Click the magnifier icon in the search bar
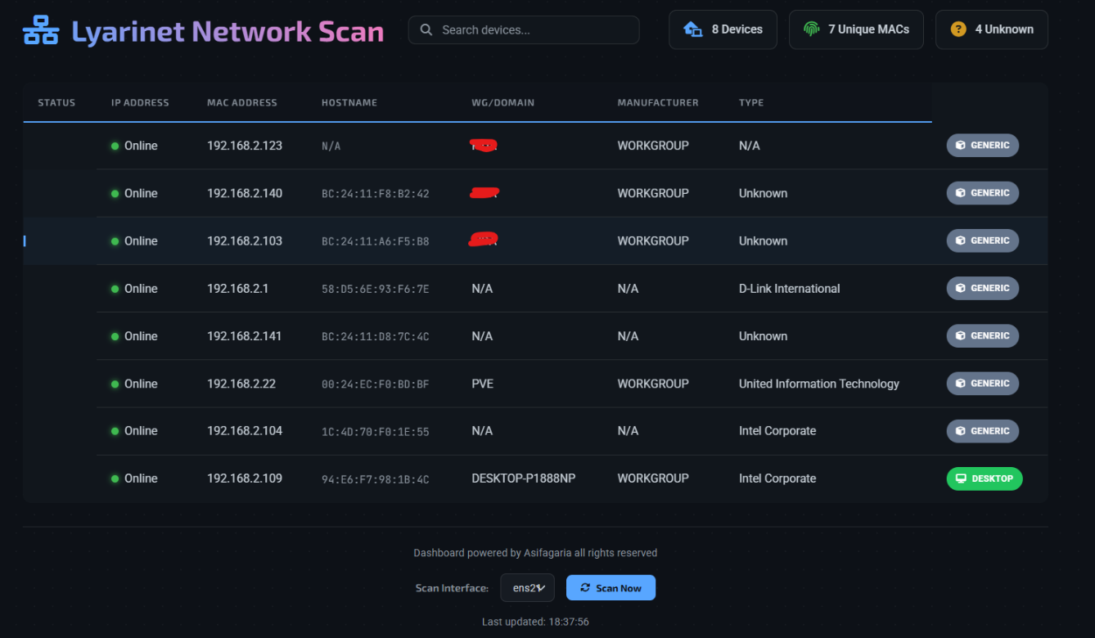The width and height of the screenshot is (1095, 638). click(x=426, y=29)
